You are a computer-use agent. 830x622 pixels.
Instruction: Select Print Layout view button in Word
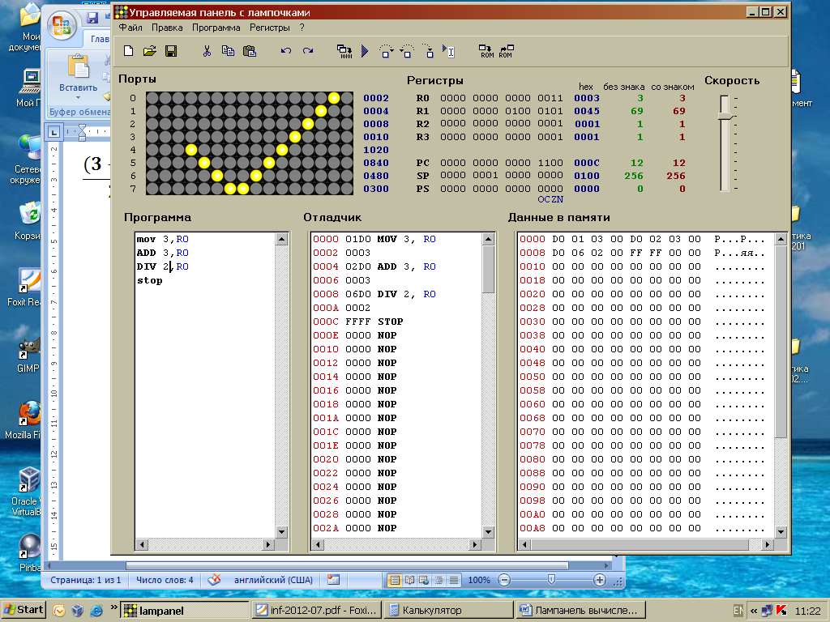coord(395,580)
